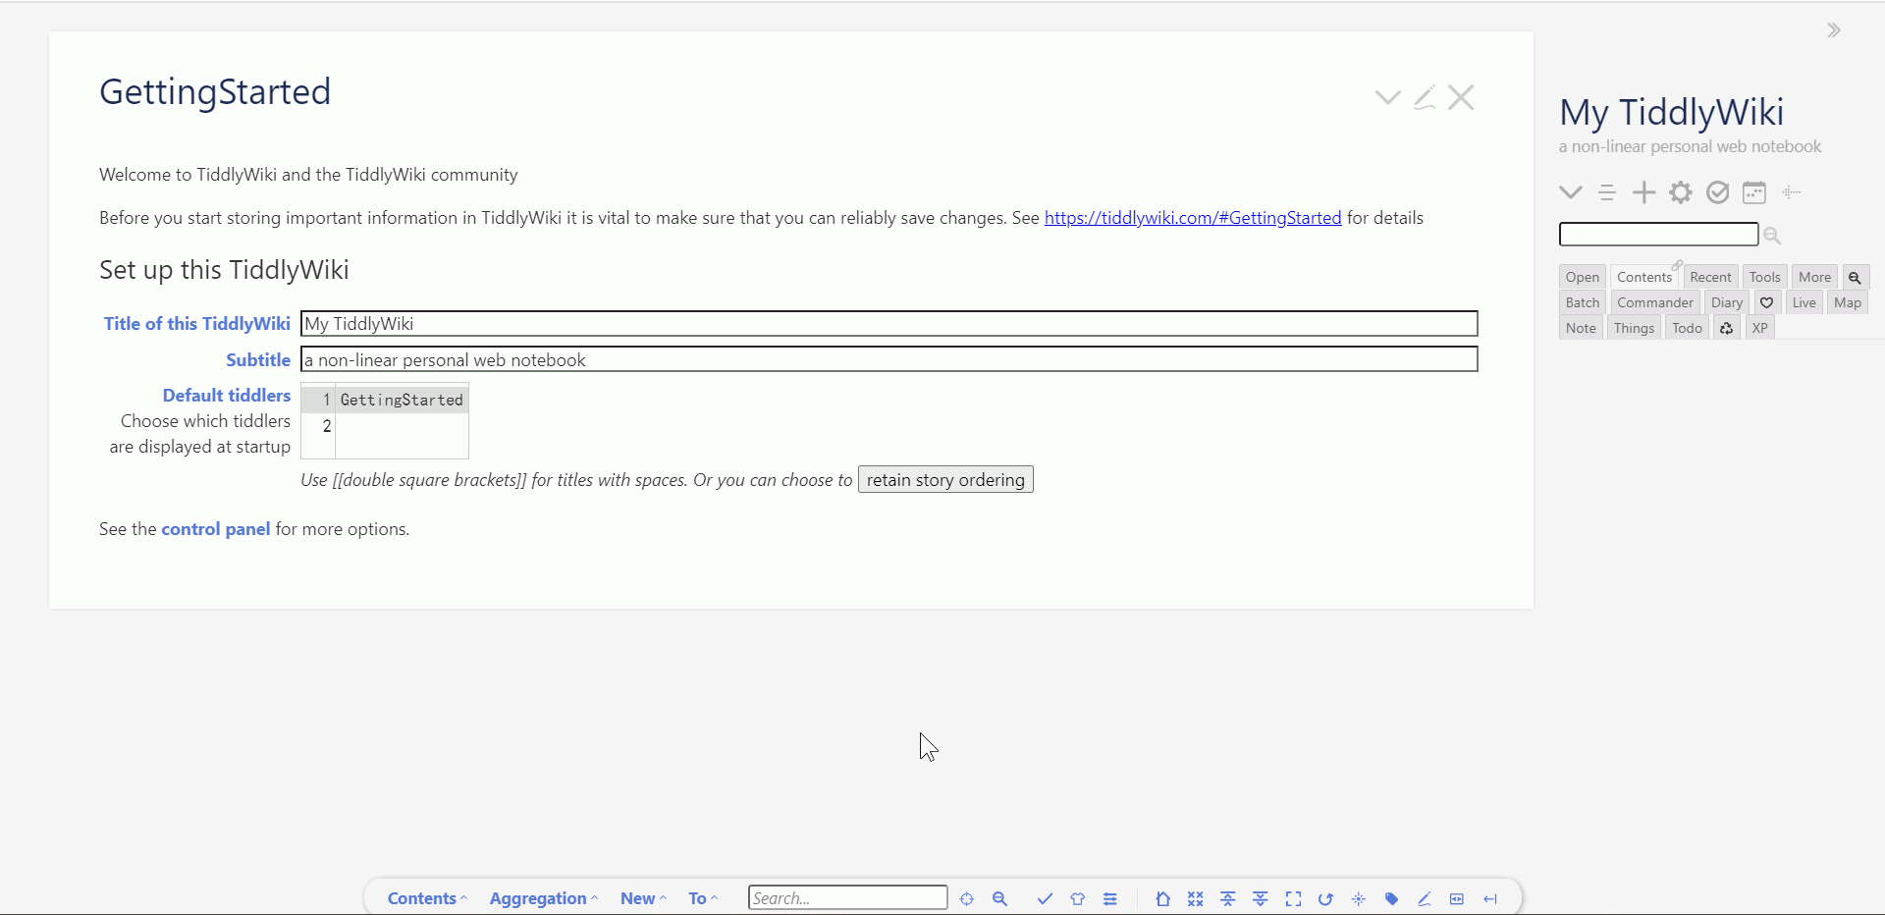Click the crosshair focus icon in bottom toolbar
The width and height of the screenshot is (1885, 915).
[x=967, y=898]
